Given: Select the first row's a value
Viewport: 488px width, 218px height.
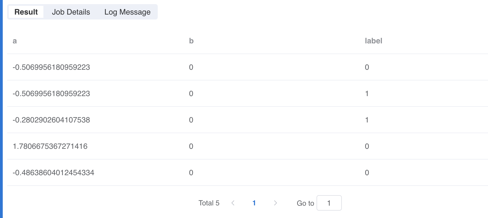Looking at the screenshot, I should tap(51, 67).
